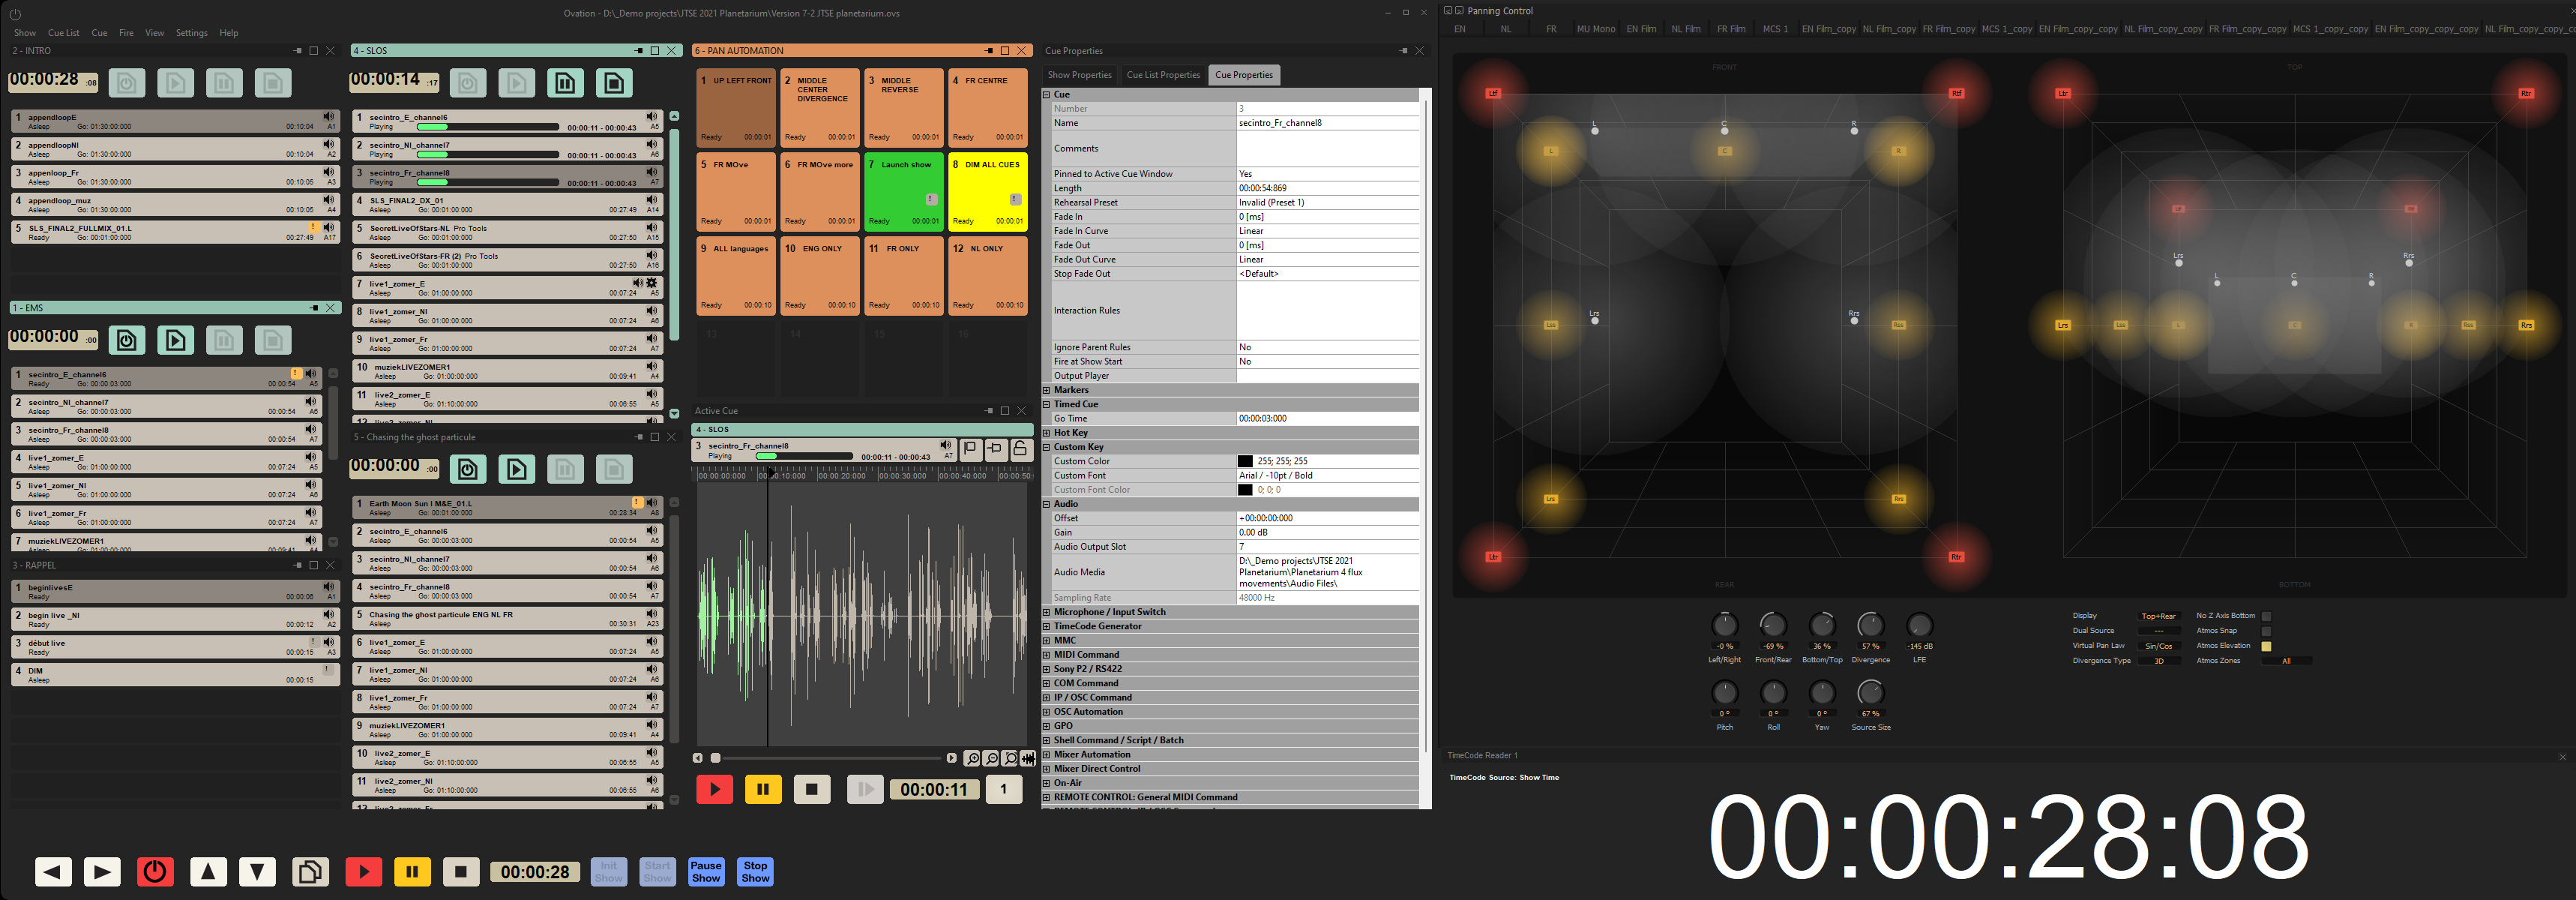This screenshot has width=2576, height=900.
Task: Open the Settings menu
Action: click(191, 33)
